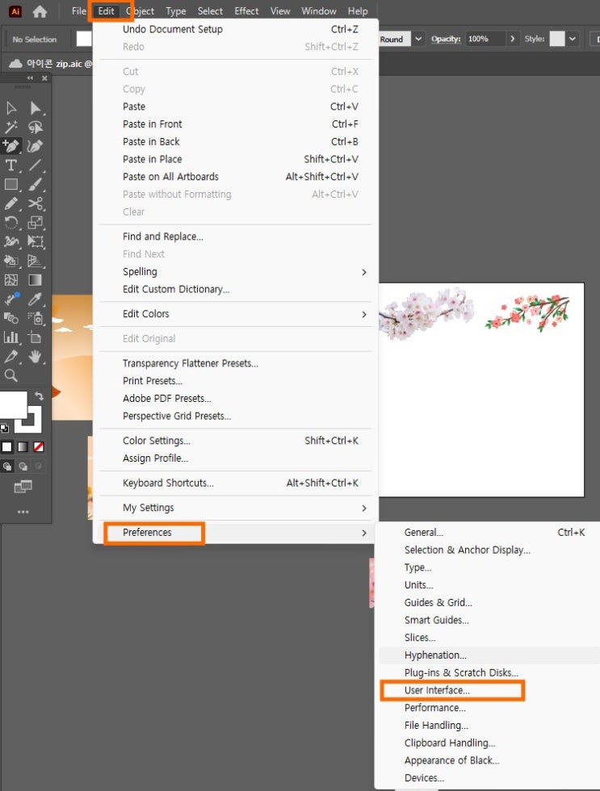Select the Gradient tool

pyautogui.click(x=36, y=280)
